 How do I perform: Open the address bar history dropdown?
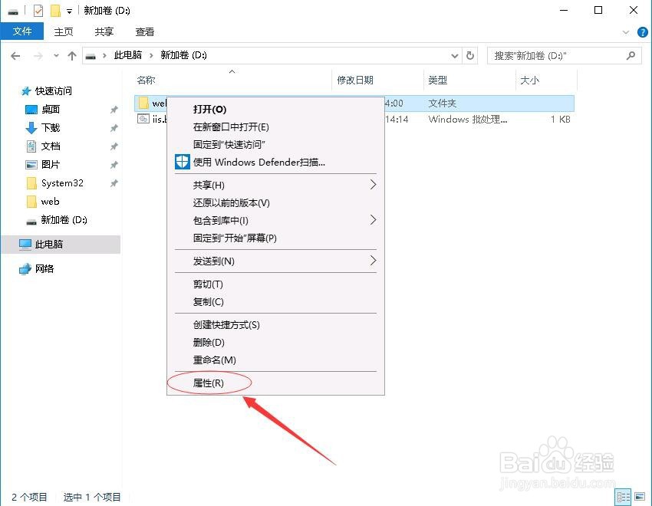[x=455, y=54]
